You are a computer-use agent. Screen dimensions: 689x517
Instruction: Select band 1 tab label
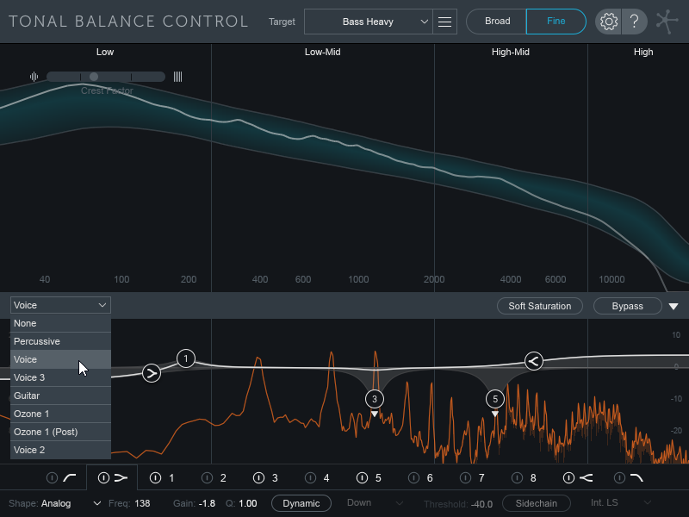[x=171, y=478]
